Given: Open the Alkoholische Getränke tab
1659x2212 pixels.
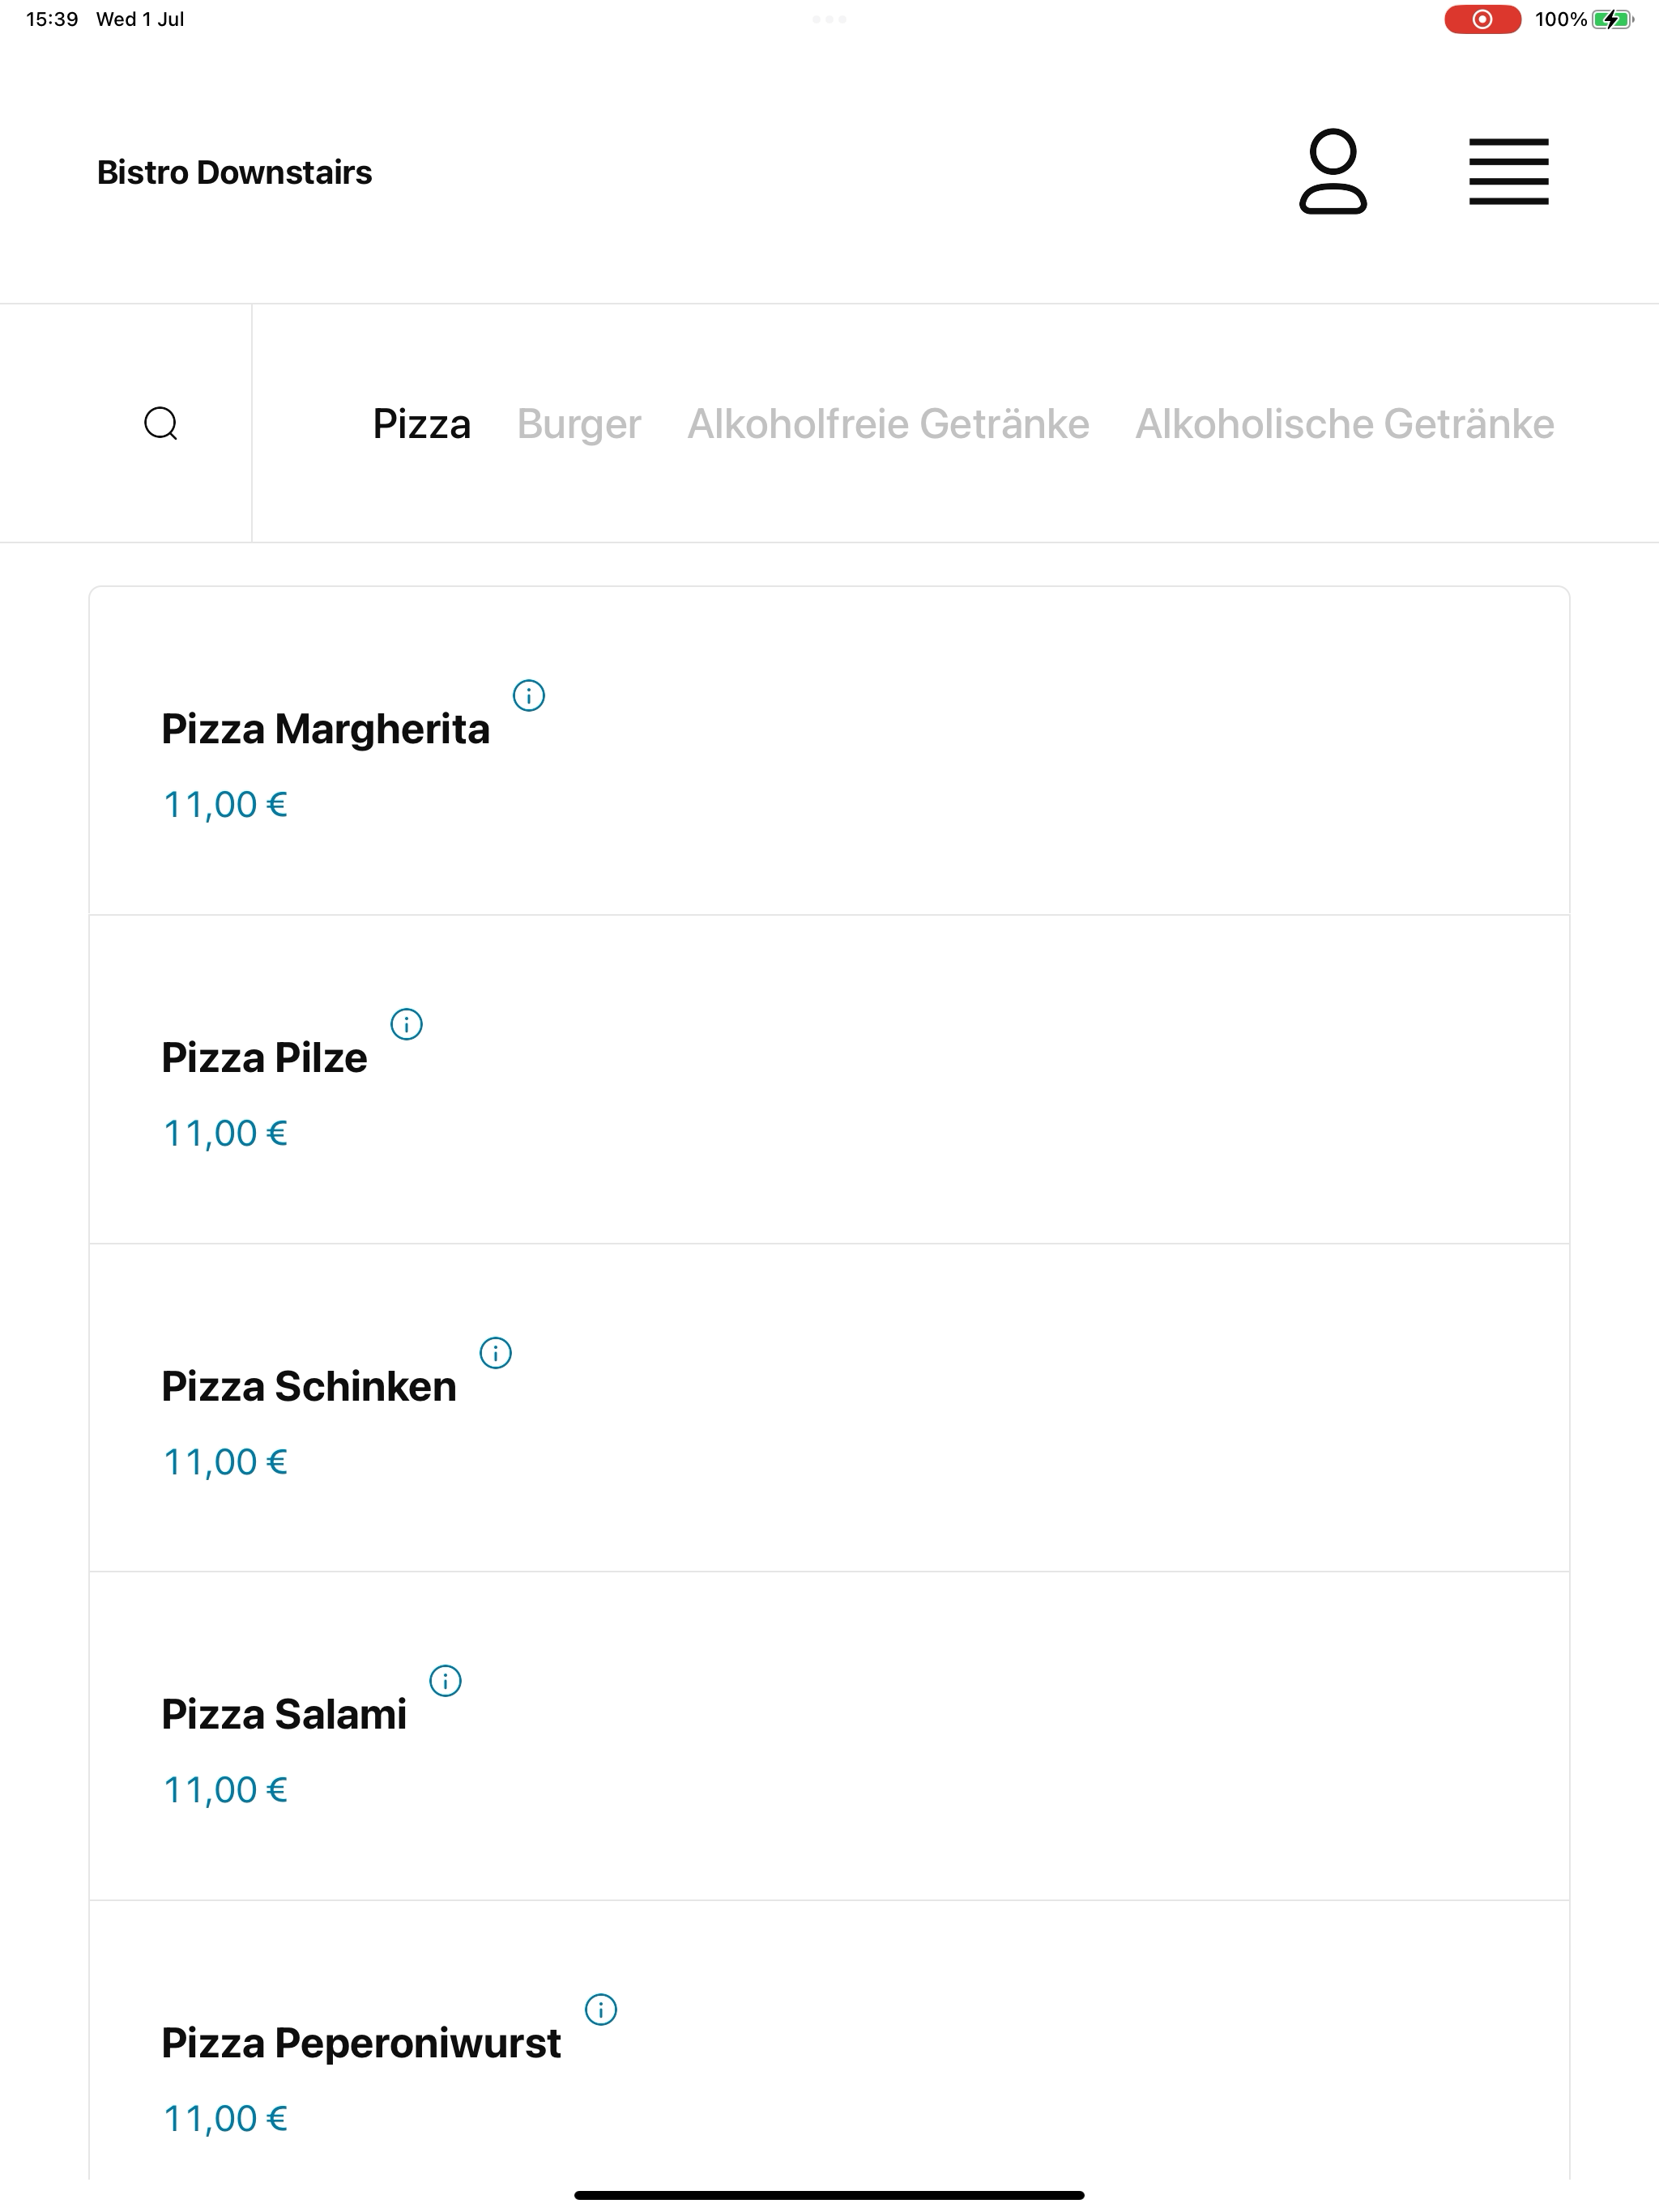Looking at the screenshot, I should click(x=1344, y=424).
